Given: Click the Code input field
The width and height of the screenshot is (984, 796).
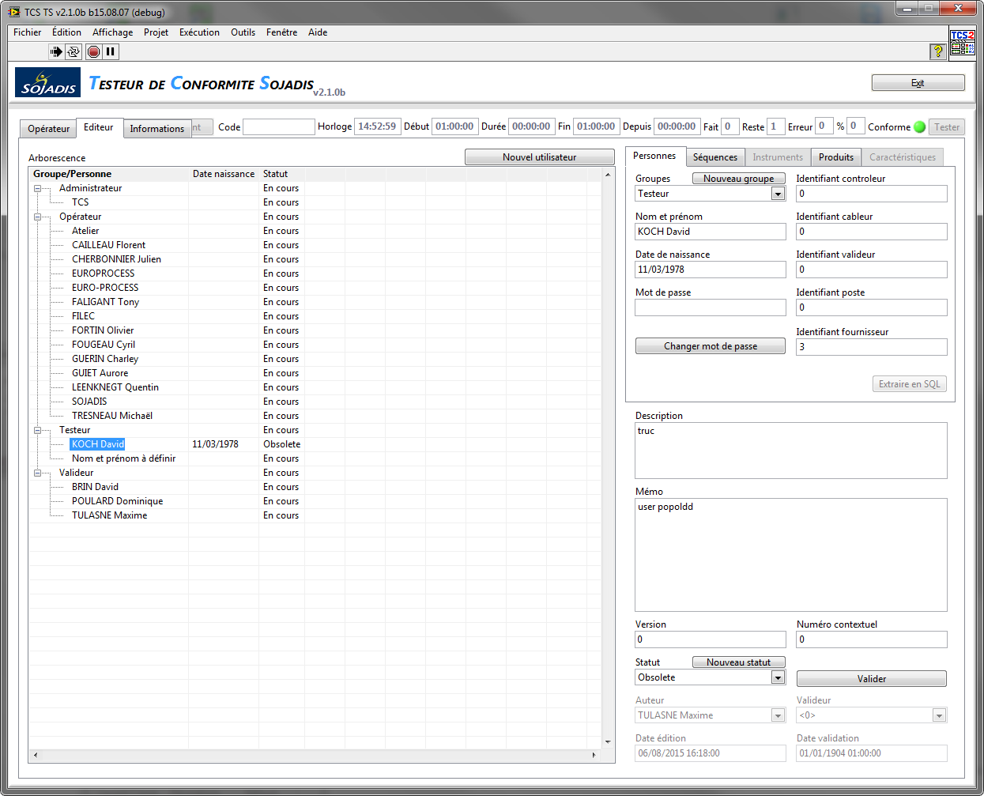Looking at the screenshot, I should click(278, 126).
